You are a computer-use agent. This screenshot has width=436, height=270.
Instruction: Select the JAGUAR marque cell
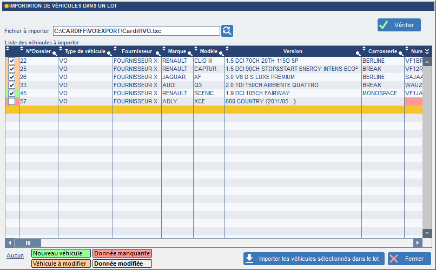click(177, 77)
